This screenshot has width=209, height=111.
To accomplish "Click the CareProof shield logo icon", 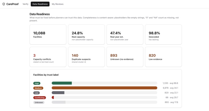I will (x=4, y=4).
